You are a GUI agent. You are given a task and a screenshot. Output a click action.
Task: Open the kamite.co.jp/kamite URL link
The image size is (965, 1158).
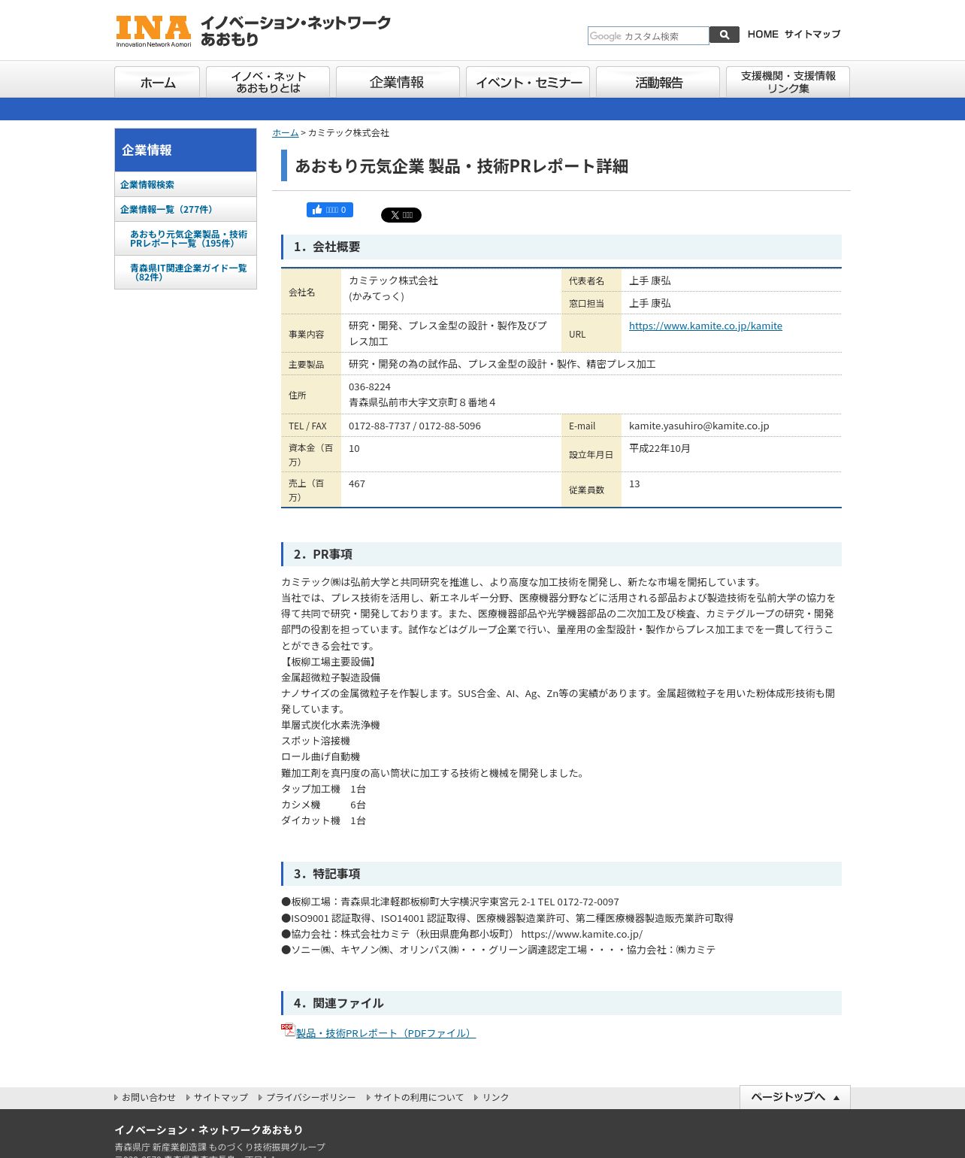click(706, 326)
